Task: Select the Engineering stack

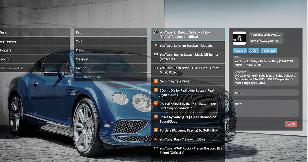Action: tap(35, 41)
